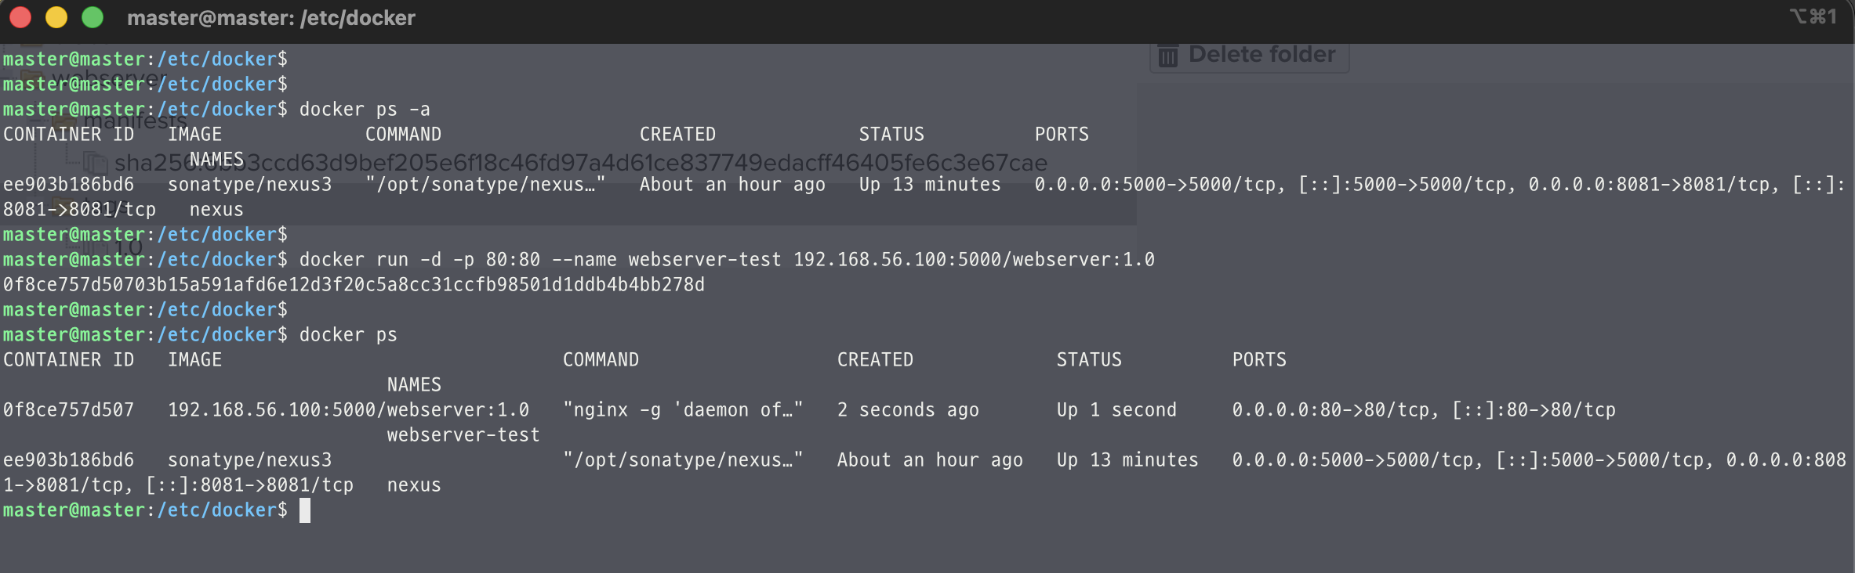Click the NAMES header of first table
The width and height of the screenshot is (1855, 573).
click(217, 160)
